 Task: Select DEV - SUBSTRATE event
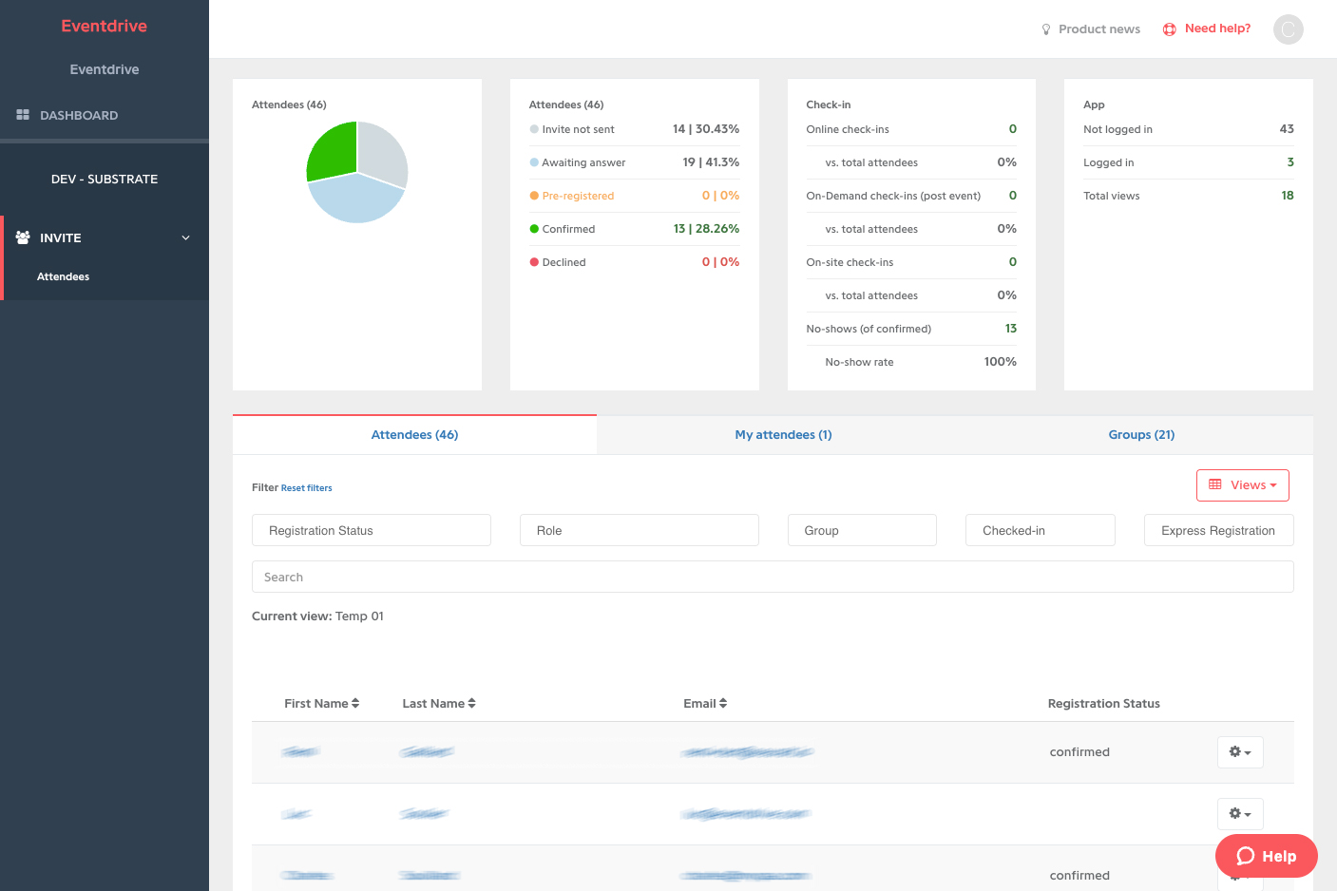point(105,179)
